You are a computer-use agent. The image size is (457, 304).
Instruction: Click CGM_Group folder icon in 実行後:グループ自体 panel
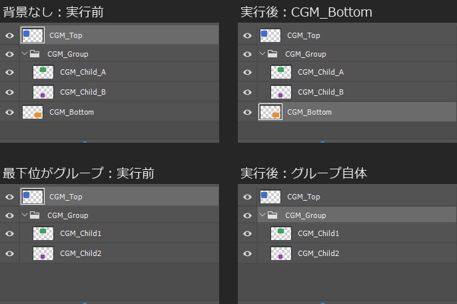272,215
